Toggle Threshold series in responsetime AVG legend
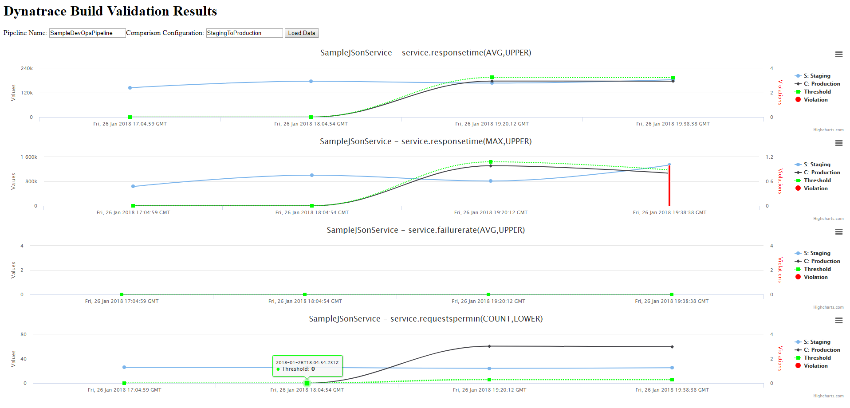This screenshot has width=850, height=408. click(813, 92)
